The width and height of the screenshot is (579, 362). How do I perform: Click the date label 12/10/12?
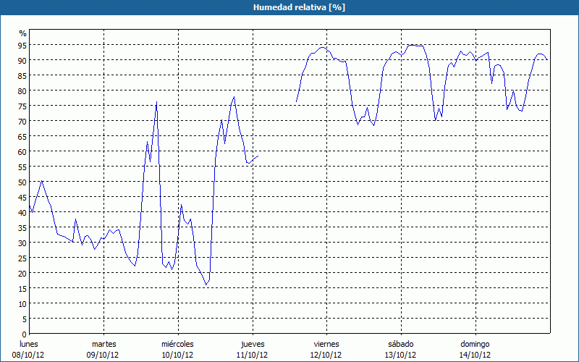[x=327, y=355]
